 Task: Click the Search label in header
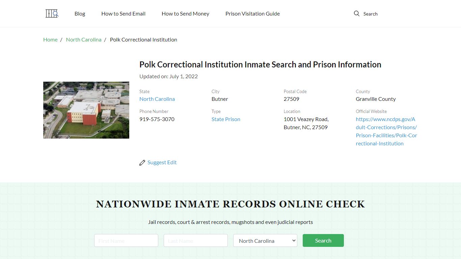point(371,14)
